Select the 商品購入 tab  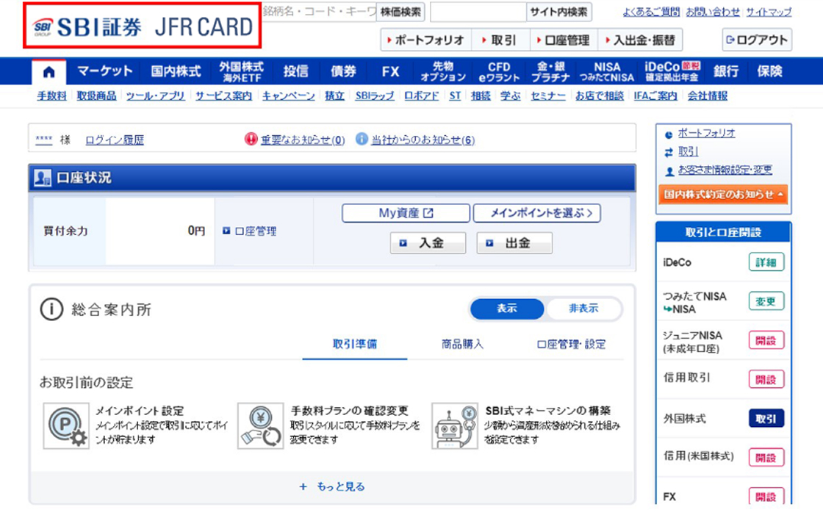point(462,345)
